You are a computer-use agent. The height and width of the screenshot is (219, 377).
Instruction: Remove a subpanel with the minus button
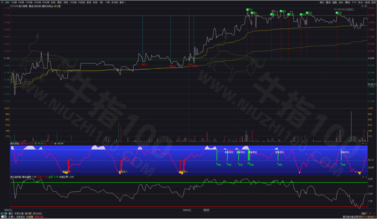coord(374,213)
